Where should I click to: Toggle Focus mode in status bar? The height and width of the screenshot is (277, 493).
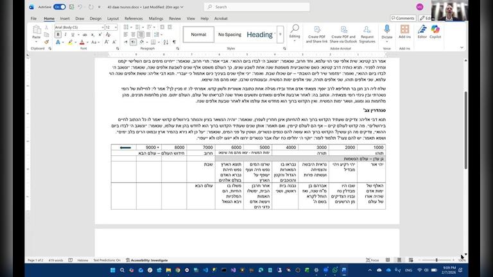click(374, 260)
